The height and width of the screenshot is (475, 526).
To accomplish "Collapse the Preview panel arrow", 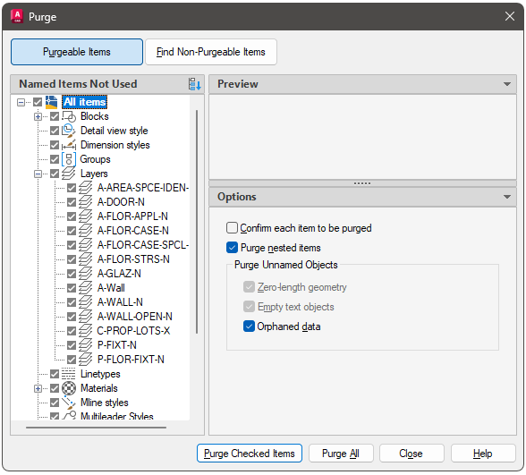I will (x=507, y=84).
